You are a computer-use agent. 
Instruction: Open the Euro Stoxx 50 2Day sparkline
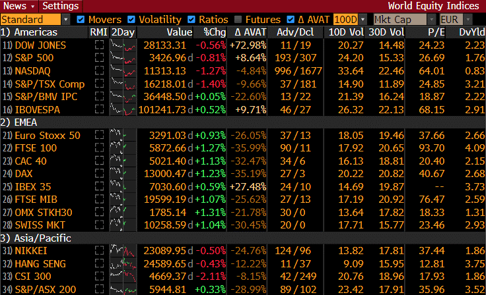pyautogui.click(x=123, y=135)
